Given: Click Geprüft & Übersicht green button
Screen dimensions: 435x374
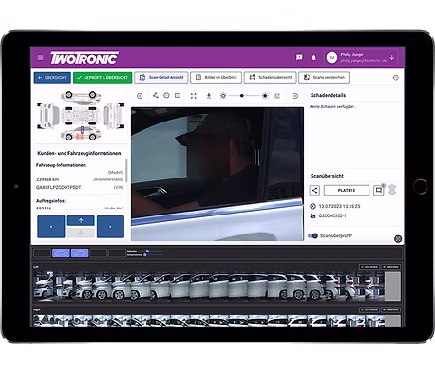Looking at the screenshot, I should pyautogui.click(x=103, y=78).
